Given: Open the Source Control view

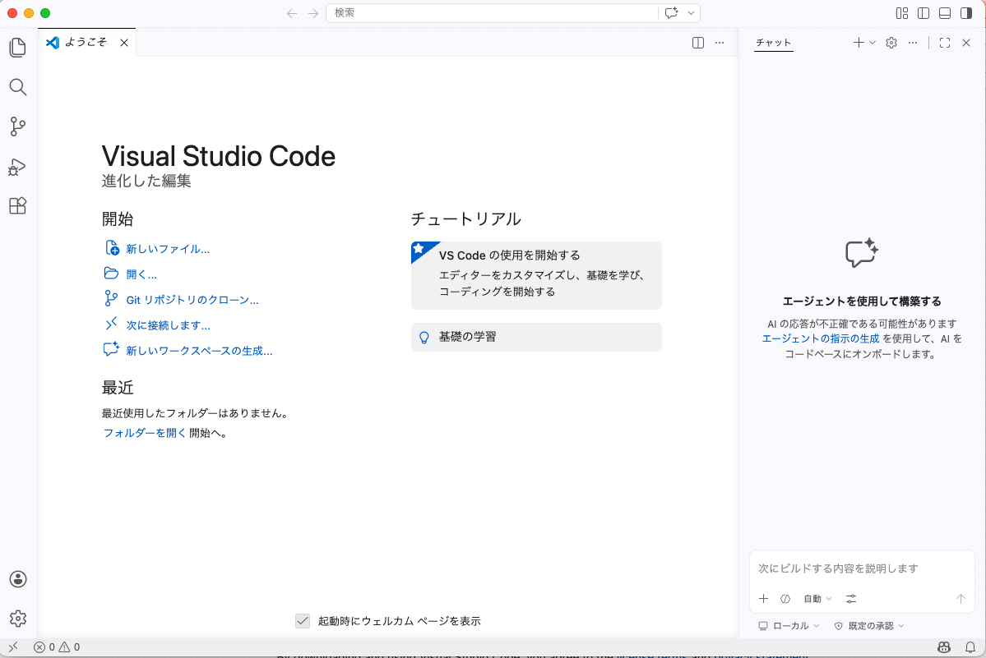Looking at the screenshot, I should click(x=18, y=127).
